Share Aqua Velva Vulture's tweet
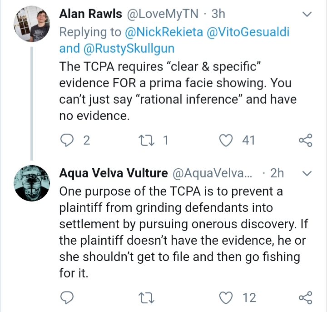 tap(306, 297)
